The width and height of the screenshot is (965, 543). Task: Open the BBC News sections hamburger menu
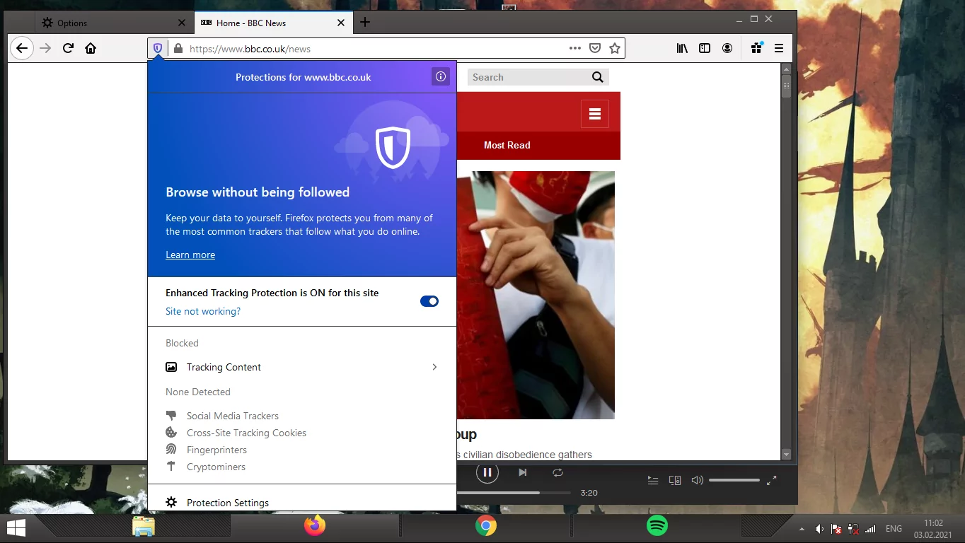click(595, 114)
